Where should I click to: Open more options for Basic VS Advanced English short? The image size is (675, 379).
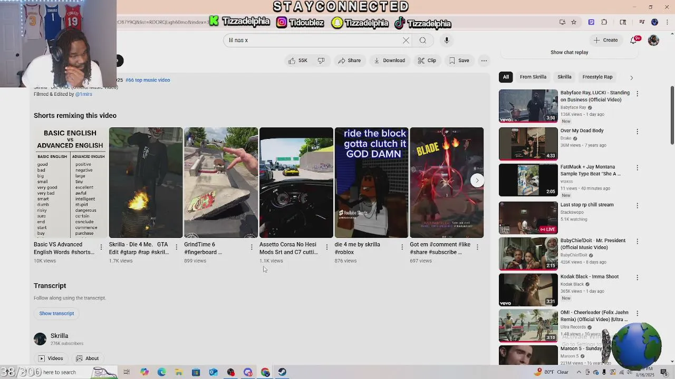pos(101,247)
